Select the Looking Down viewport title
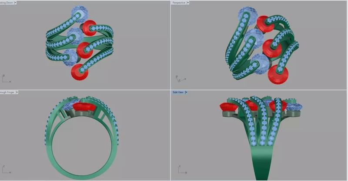This screenshot has height=181, width=348. [x=7, y=3]
